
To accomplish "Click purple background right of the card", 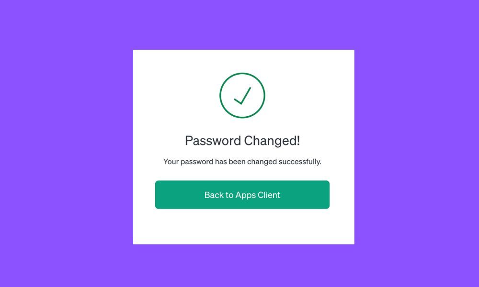I will tap(417, 143).
